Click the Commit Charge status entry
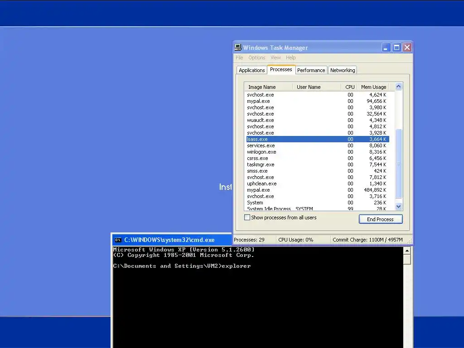This screenshot has height=348, width=464. (367, 240)
